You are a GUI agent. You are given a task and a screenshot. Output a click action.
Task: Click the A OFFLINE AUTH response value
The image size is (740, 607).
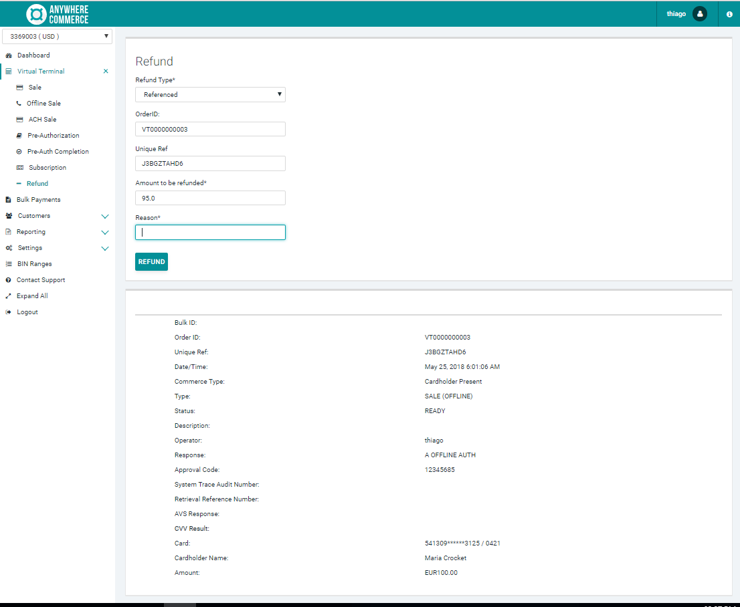pos(450,455)
